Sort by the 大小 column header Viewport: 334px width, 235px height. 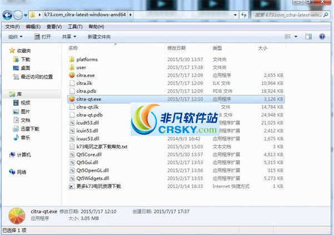263,48
